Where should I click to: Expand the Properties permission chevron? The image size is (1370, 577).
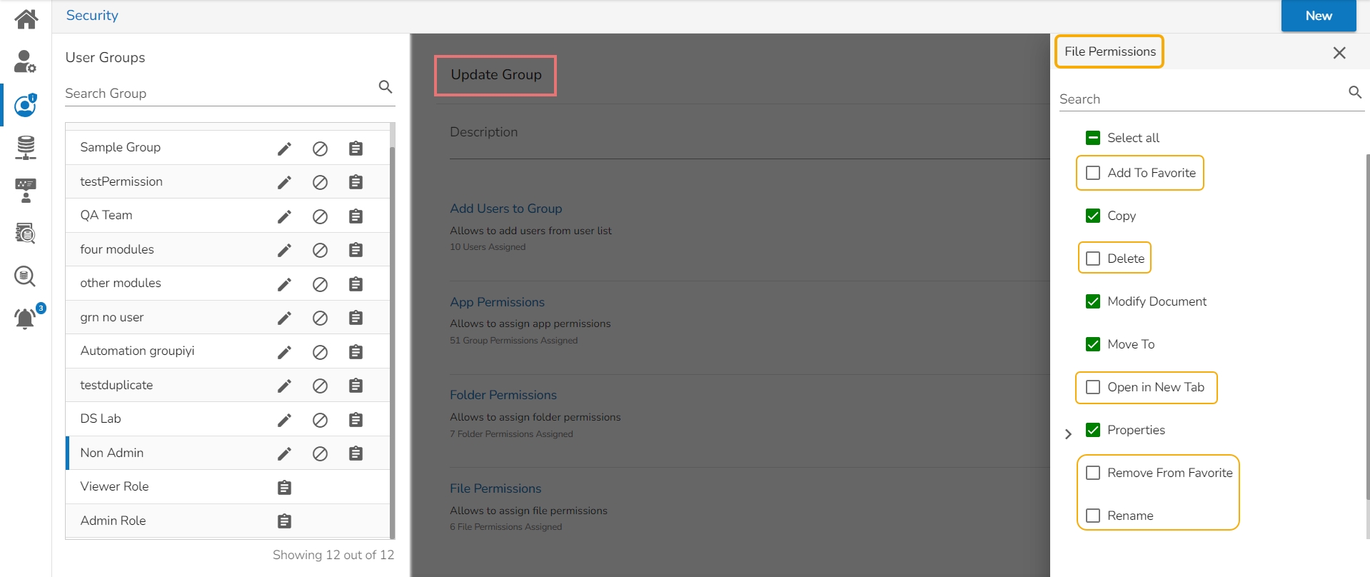point(1068,434)
